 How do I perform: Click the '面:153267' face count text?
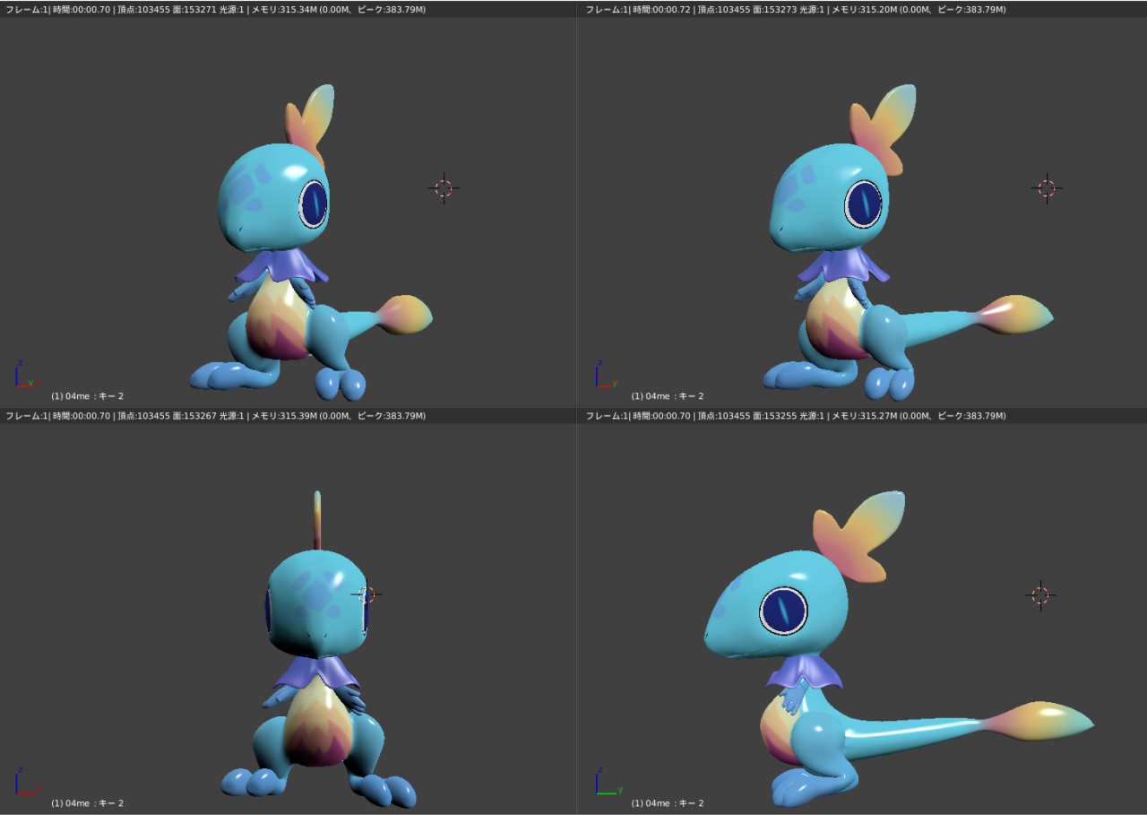tap(194, 416)
